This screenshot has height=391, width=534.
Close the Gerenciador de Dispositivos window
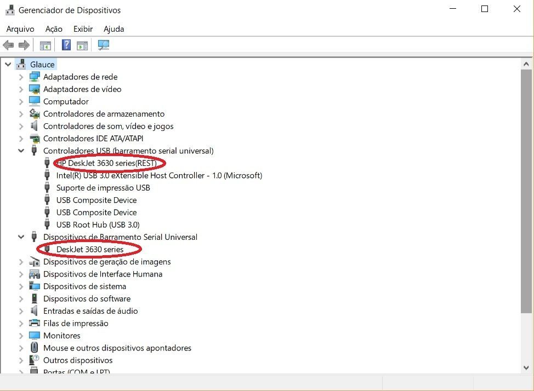pyautogui.click(x=516, y=9)
